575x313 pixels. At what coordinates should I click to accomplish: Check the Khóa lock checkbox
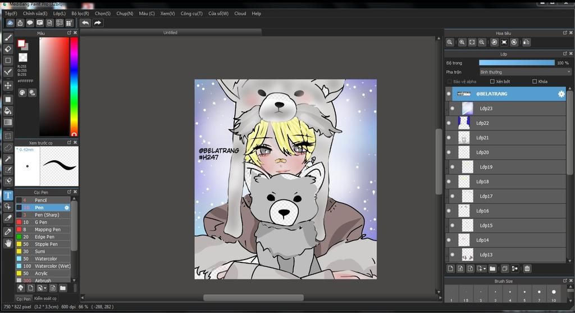coord(535,81)
